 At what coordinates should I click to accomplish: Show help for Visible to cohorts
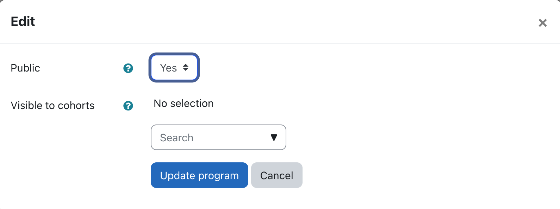128,106
